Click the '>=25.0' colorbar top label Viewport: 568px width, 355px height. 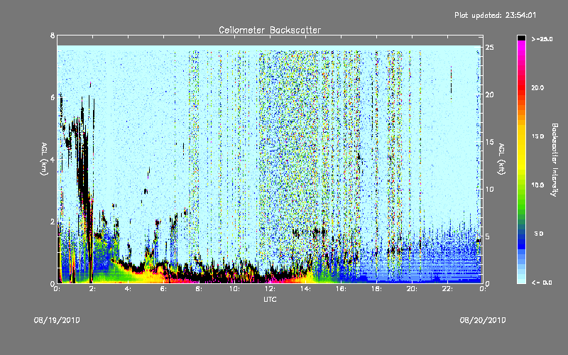(x=542, y=39)
